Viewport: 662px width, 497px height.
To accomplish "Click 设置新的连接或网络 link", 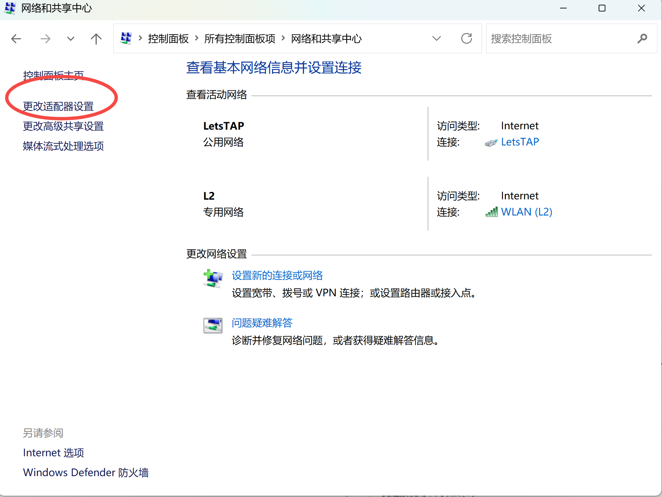I will [x=277, y=275].
